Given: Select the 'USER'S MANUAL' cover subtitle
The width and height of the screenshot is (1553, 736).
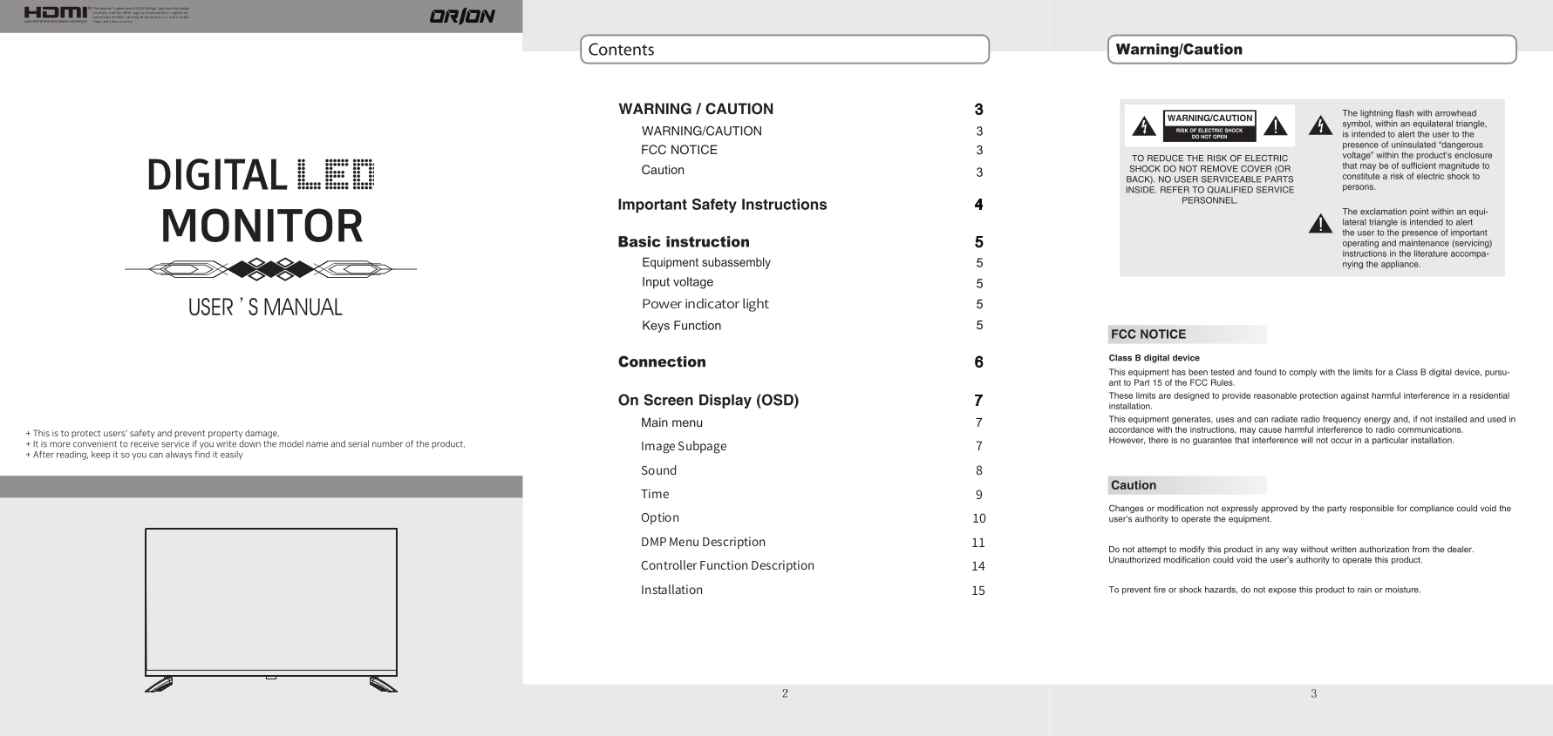Looking at the screenshot, I should [x=265, y=307].
